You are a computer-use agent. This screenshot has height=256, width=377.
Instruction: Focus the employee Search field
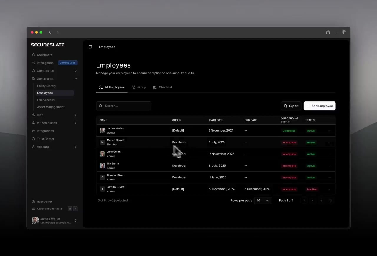[x=124, y=106]
